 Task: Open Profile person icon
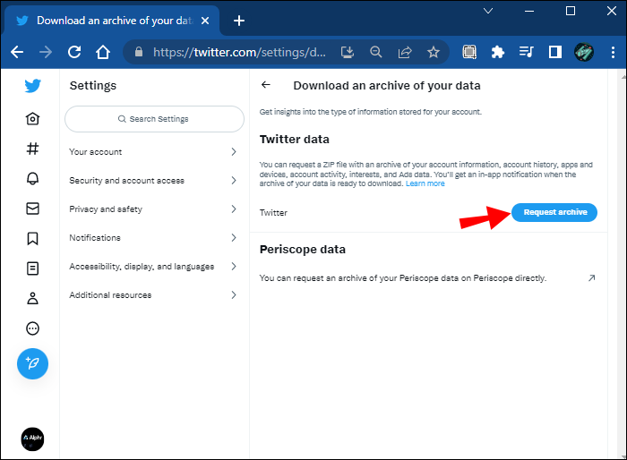tap(33, 298)
